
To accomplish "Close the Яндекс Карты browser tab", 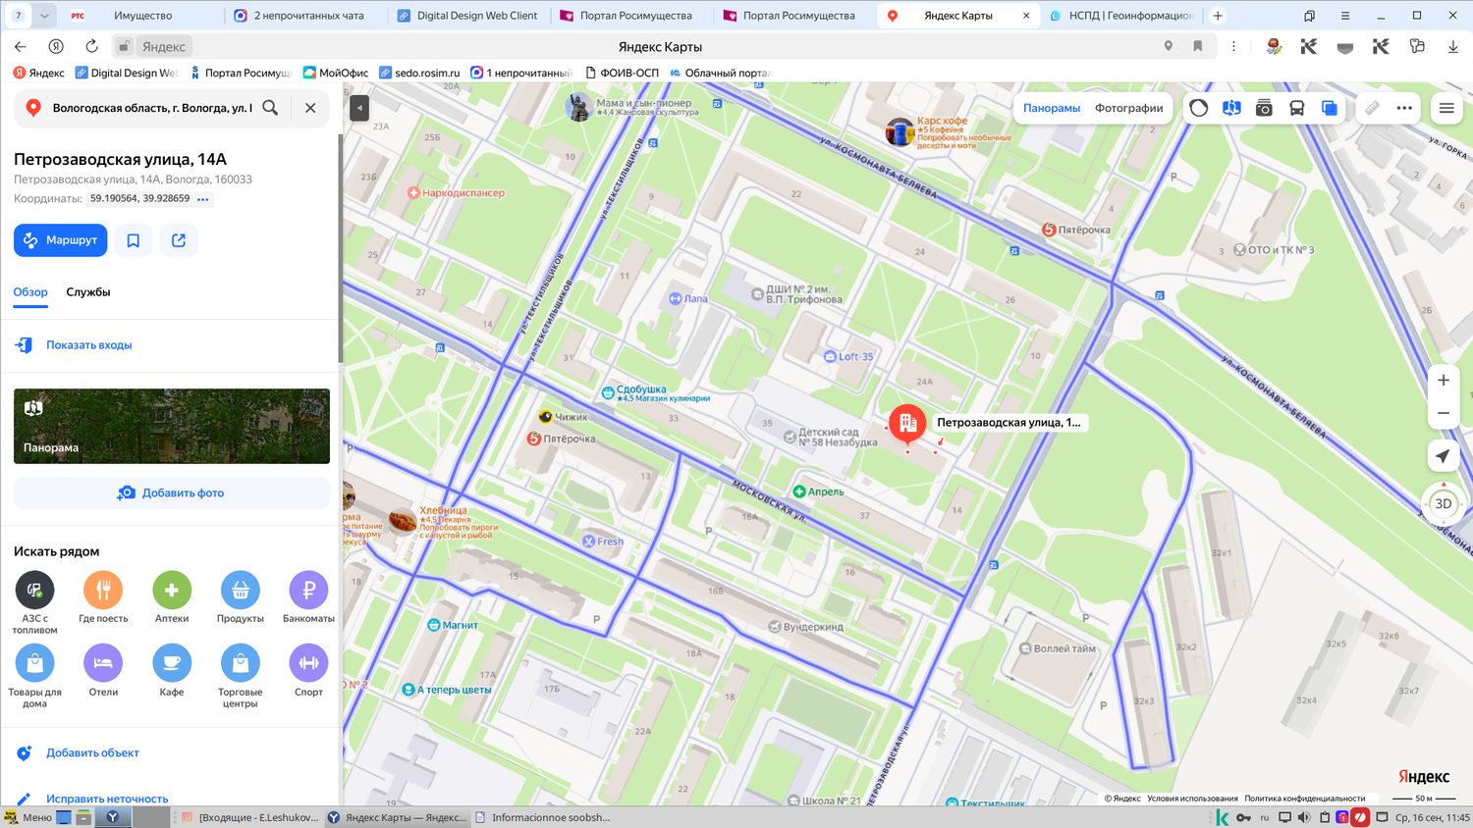I will coord(1026,16).
